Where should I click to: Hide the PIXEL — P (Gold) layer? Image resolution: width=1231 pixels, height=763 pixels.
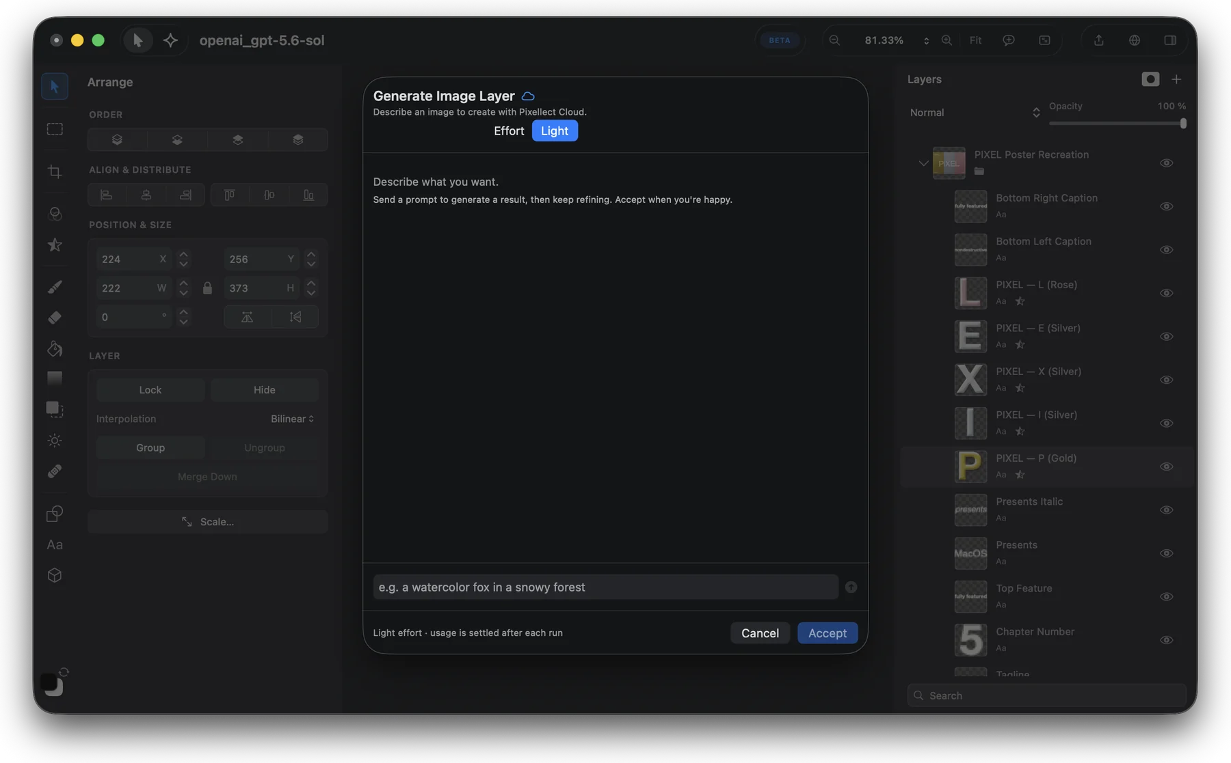(1167, 467)
